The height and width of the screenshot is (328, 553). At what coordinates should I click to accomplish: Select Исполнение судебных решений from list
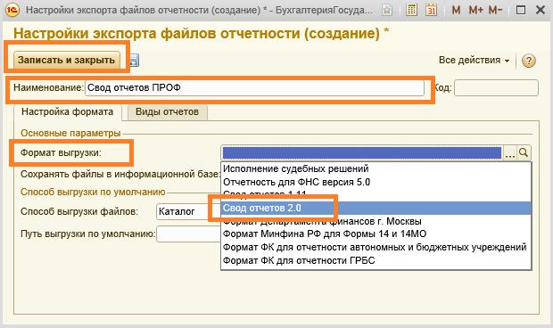pos(376,168)
